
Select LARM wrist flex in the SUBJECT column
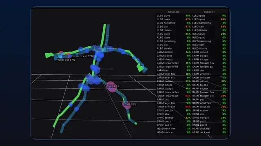[209, 74]
